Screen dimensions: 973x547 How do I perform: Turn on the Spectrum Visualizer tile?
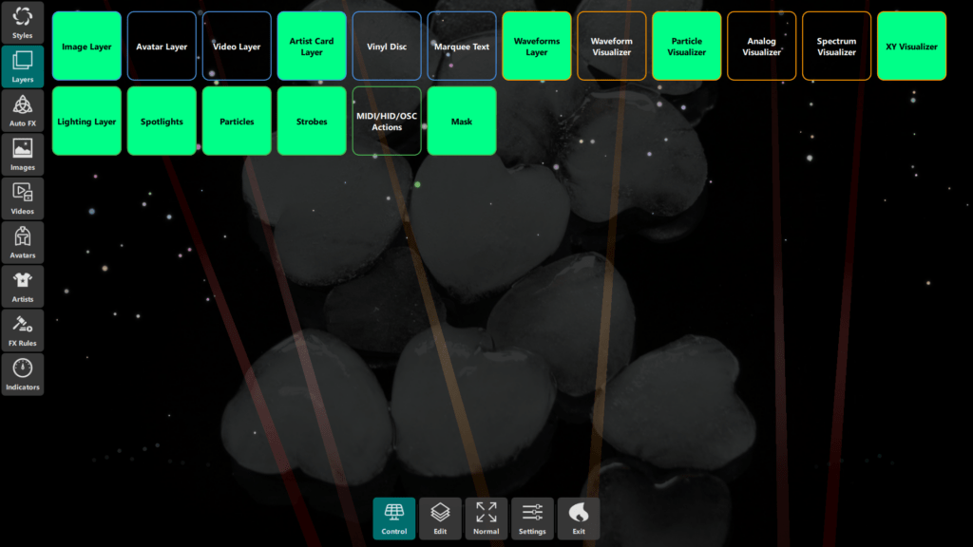pos(836,46)
